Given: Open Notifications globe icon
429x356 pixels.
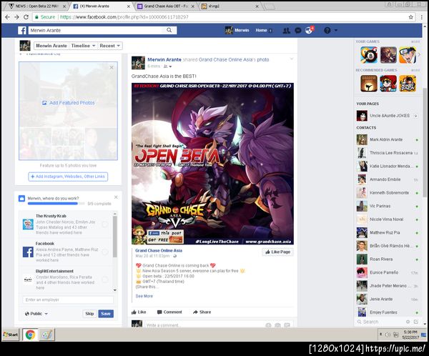Looking at the screenshot, I should [x=309, y=30].
